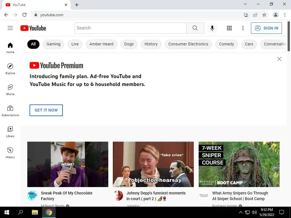Image resolution: width=291 pixels, height=218 pixels.
Task: Focus the YouTube search field
Action: 130,28
